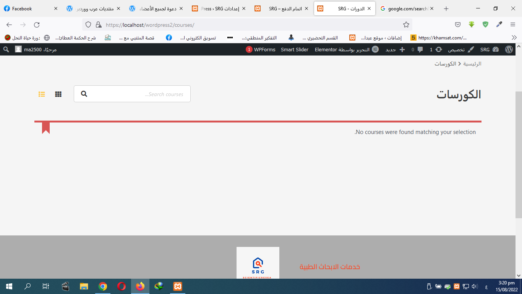Open Task View on the taskbar
This screenshot has width=522, height=294.
[x=46, y=286]
